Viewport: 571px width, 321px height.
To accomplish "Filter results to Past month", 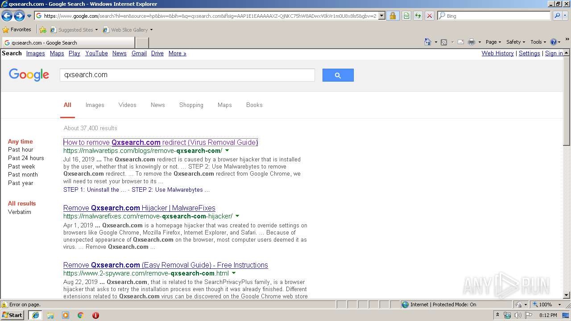I will pyautogui.click(x=23, y=174).
